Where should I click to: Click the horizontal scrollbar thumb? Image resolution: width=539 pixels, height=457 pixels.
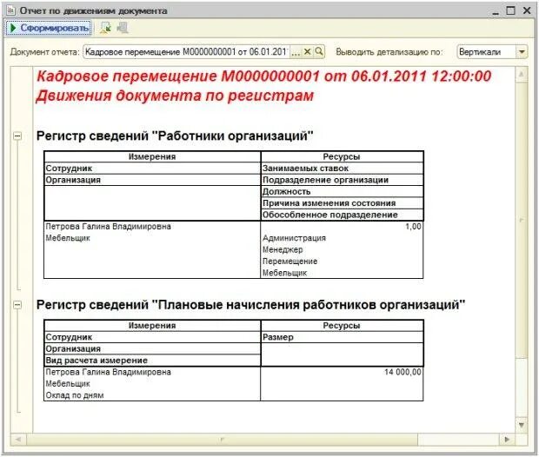(222, 439)
